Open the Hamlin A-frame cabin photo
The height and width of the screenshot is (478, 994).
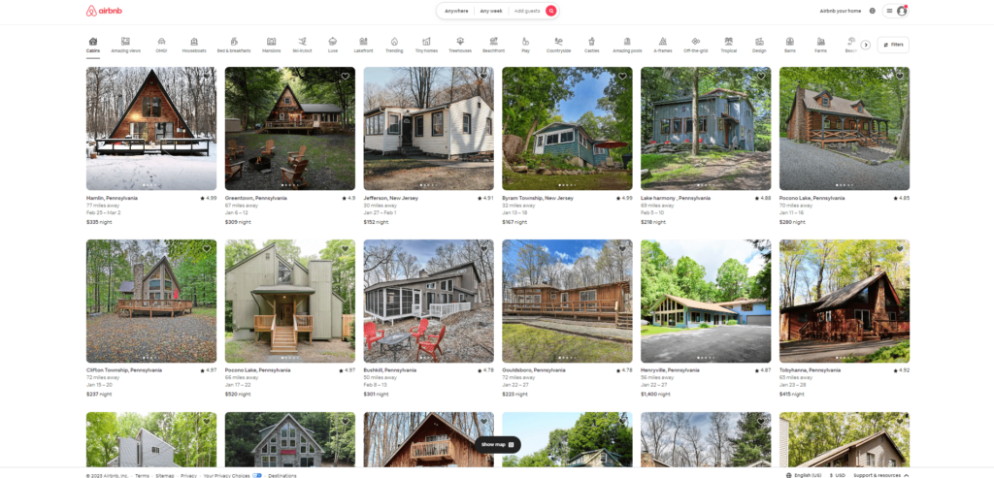coord(150,129)
